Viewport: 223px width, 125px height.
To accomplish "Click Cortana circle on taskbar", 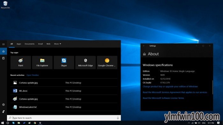I will point(8,123).
